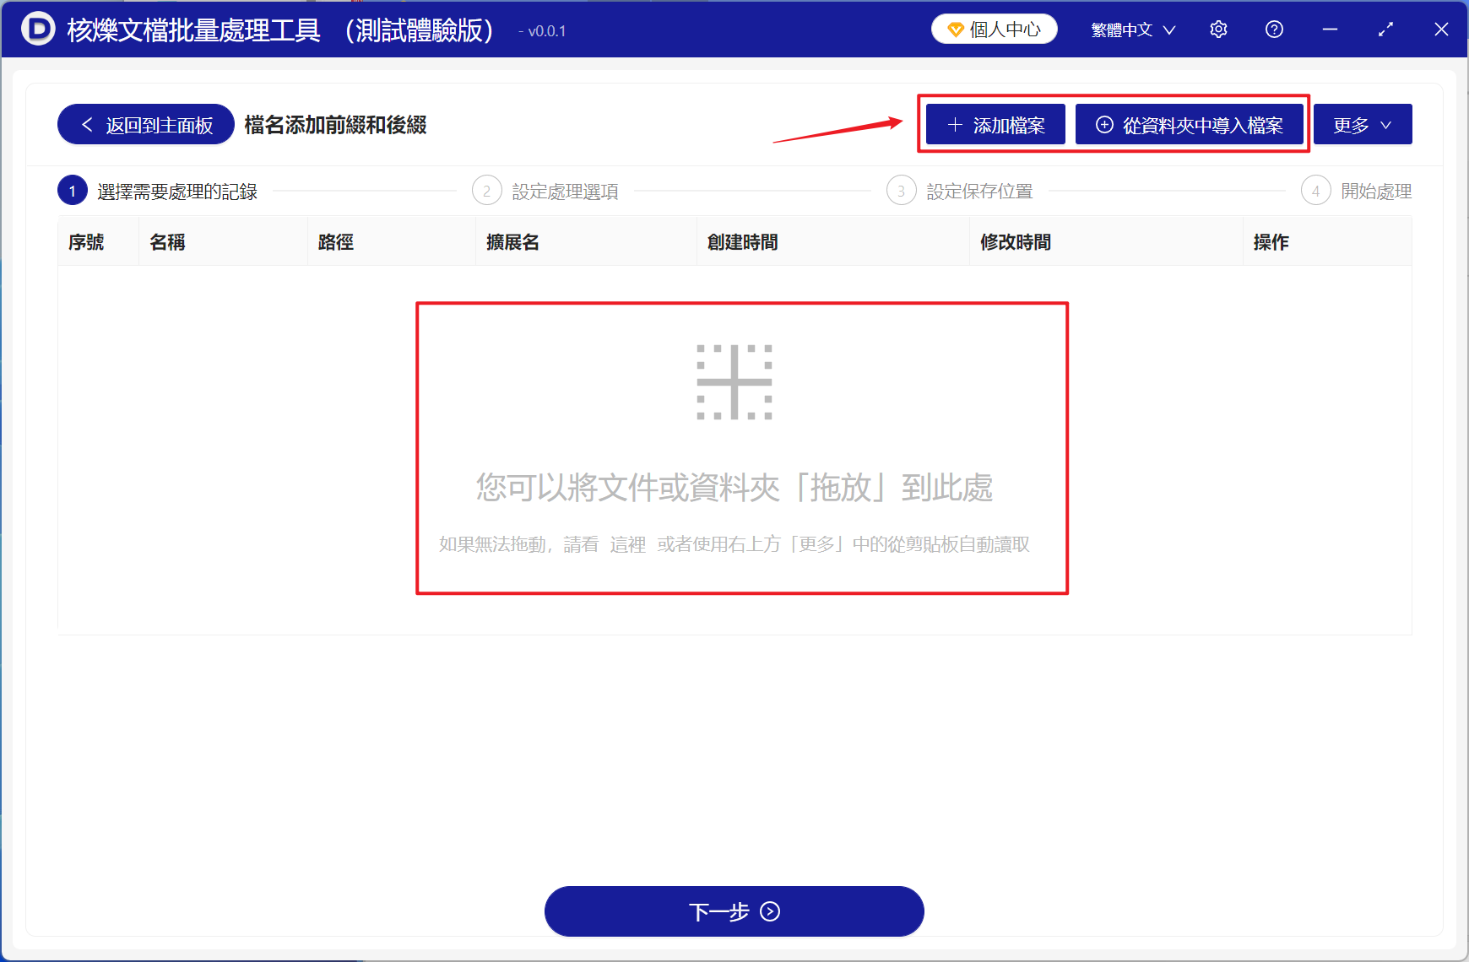The image size is (1469, 962).
Task: Close the application window
Action: (x=1441, y=30)
